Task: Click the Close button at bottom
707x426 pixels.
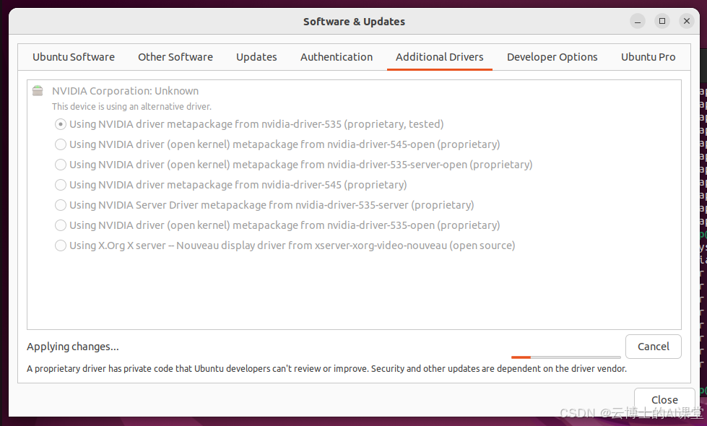Action: (664, 400)
